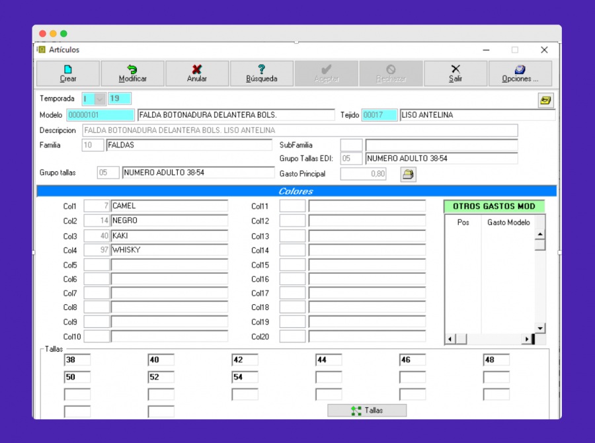Click the Tejido code field 00017
The width and height of the screenshot is (595, 443).
click(379, 115)
